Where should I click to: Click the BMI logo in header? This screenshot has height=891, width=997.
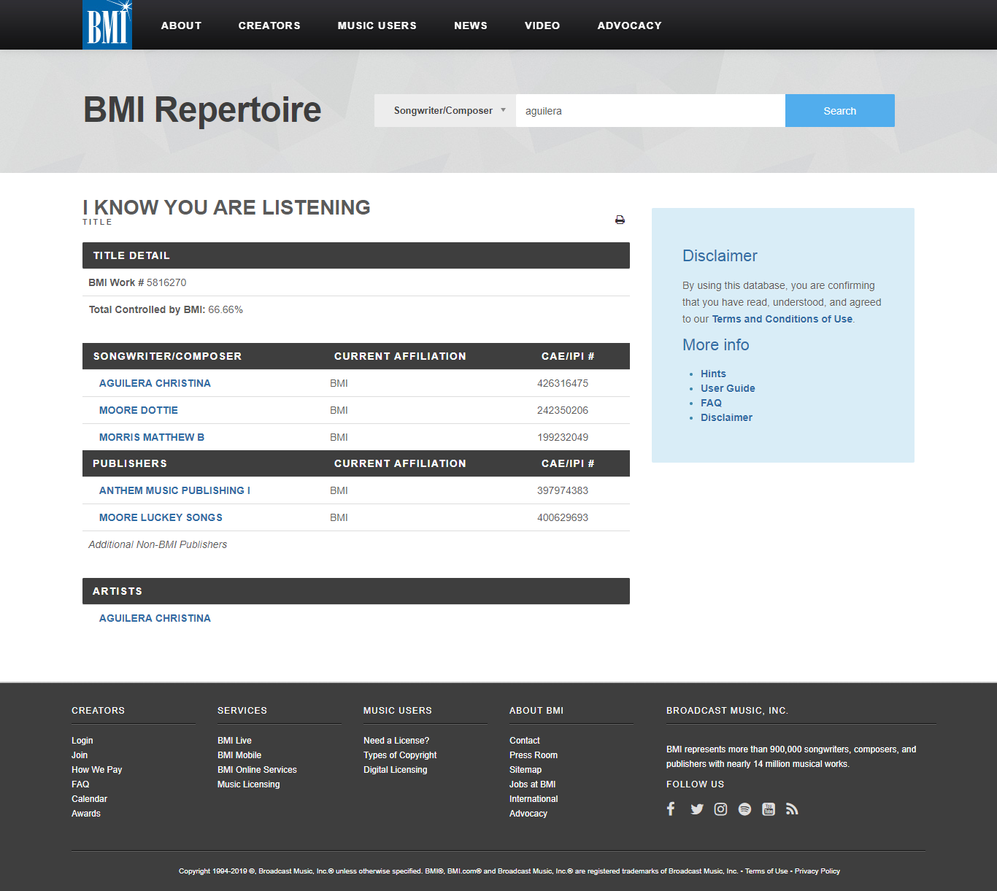[107, 25]
